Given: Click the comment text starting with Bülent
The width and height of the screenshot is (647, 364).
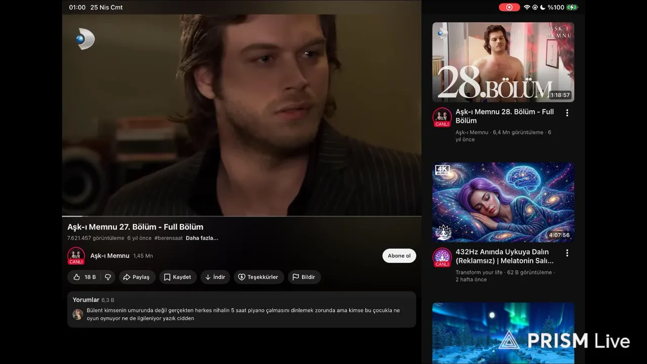Looking at the screenshot, I should [243, 314].
